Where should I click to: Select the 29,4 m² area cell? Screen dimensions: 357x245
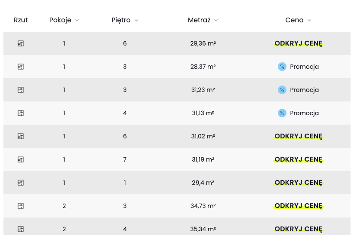tap(203, 183)
